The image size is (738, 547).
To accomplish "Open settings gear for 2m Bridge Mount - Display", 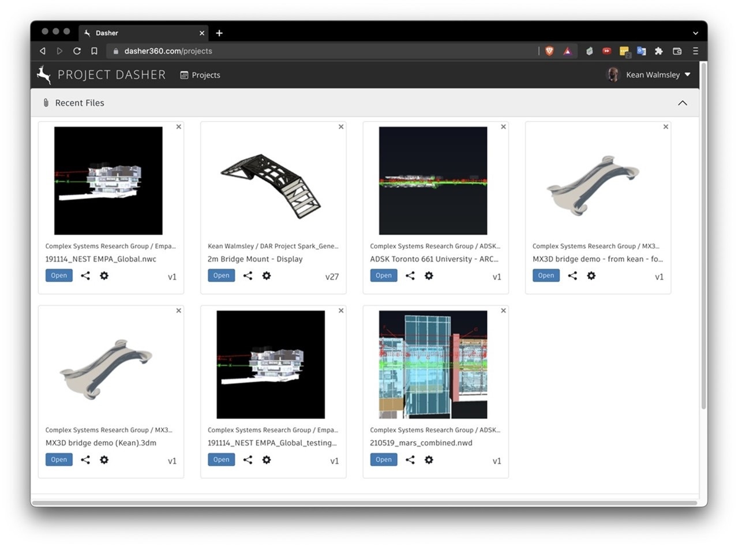I will point(267,276).
